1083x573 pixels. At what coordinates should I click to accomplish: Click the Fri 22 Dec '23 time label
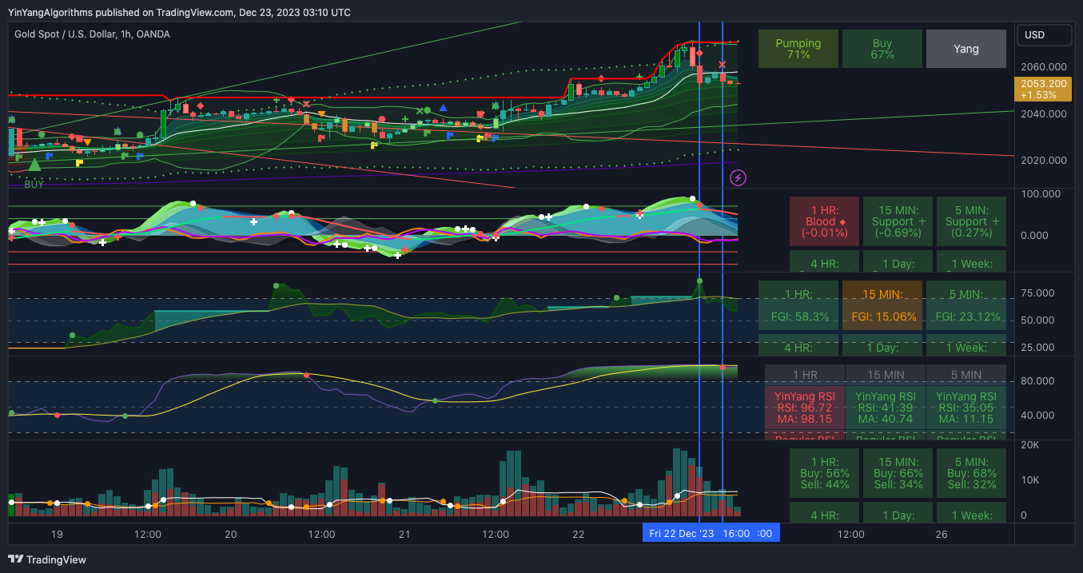[681, 533]
